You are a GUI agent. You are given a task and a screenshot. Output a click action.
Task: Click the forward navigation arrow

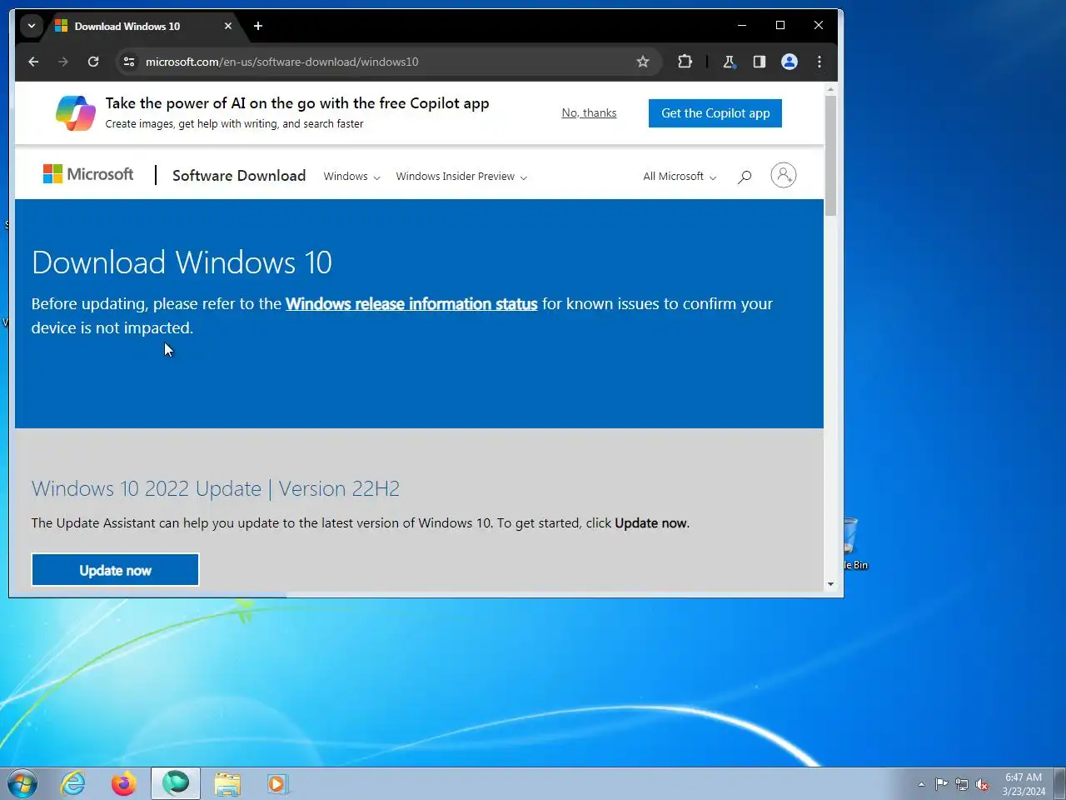(x=63, y=62)
